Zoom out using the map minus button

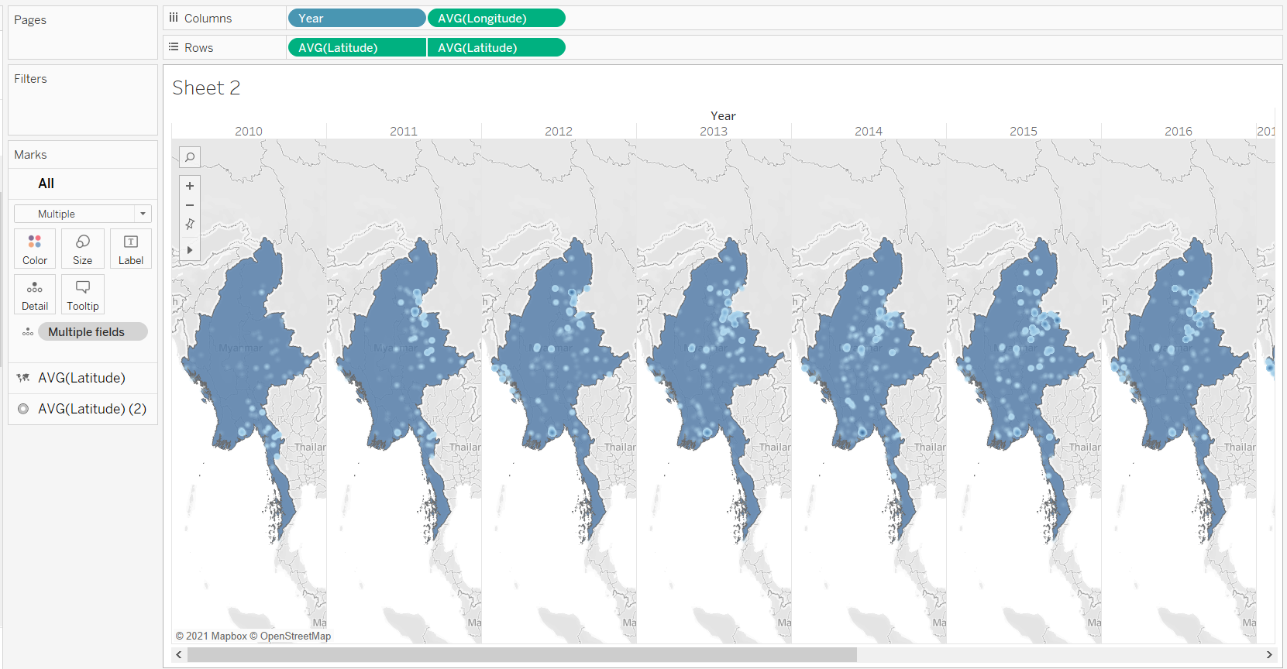tap(190, 205)
